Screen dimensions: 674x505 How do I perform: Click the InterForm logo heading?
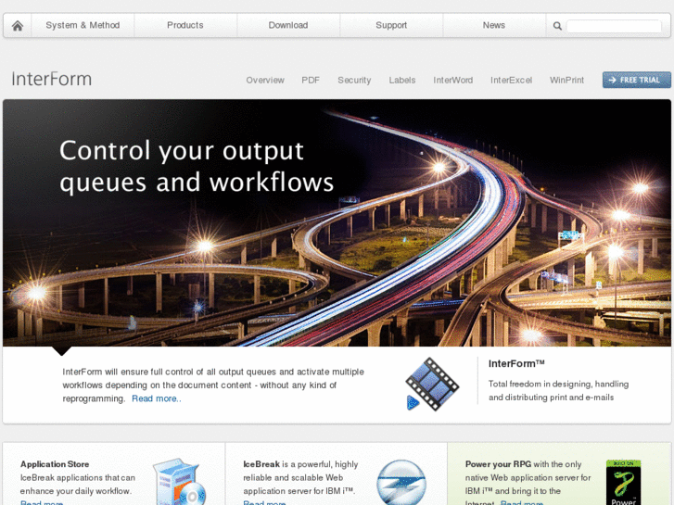point(52,79)
